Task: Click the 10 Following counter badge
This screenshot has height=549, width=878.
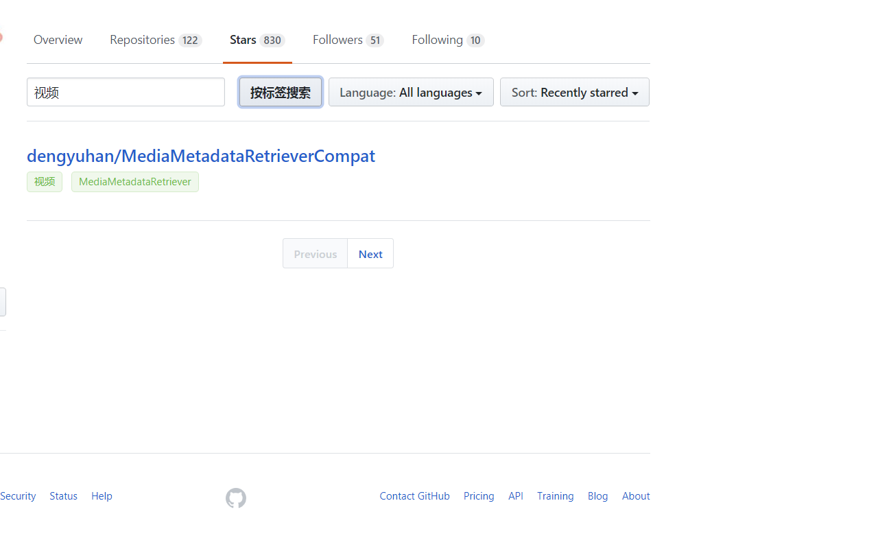Action: pyautogui.click(x=475, y=40)
